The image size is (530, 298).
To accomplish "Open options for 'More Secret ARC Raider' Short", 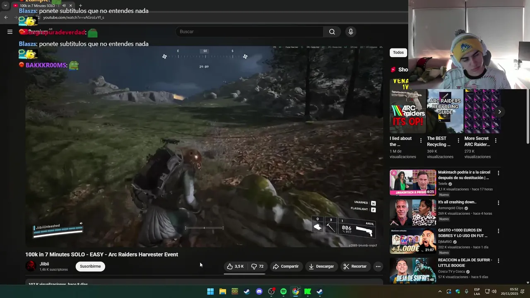I will point(496,141).
